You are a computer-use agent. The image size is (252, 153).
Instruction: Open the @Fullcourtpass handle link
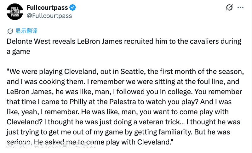(x=49, y=16)
